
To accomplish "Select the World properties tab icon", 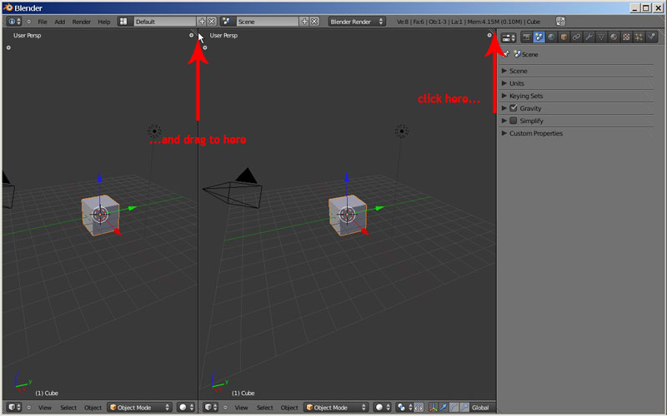I will point(551,37).
